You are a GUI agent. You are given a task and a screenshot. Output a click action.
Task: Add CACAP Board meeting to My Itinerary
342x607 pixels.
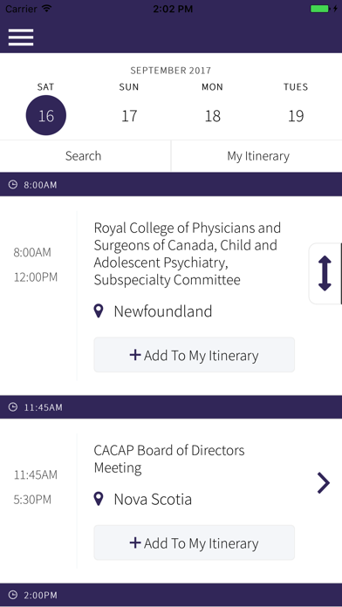[194, 542]
